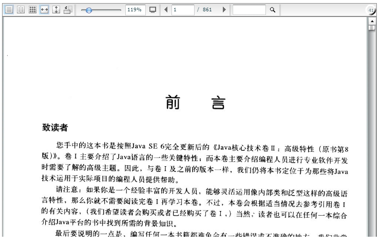Toggle fit to height
The image size is (382, 246).
click(x=56, y=10)
